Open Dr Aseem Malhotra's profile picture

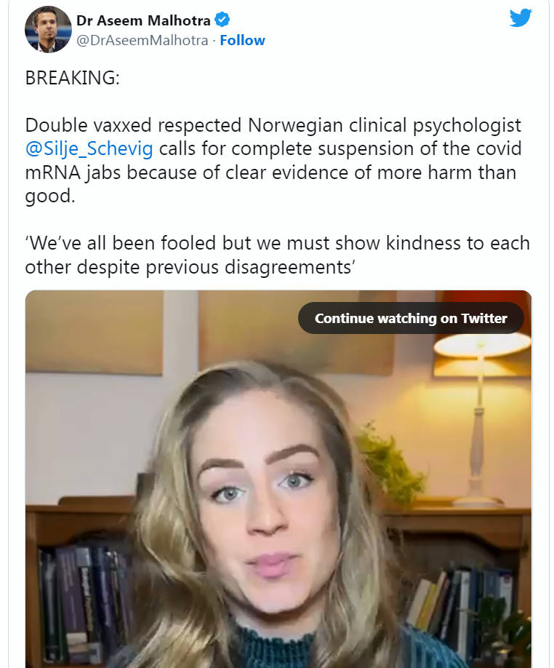tap(48, 29)
